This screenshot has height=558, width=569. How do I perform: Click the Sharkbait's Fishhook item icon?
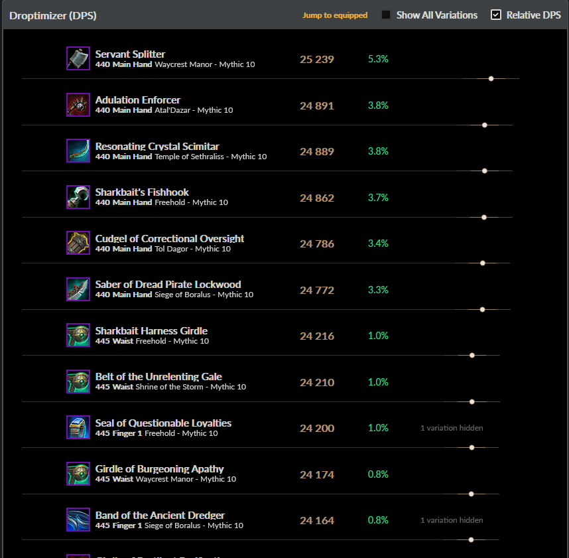[x=78, y=196]
